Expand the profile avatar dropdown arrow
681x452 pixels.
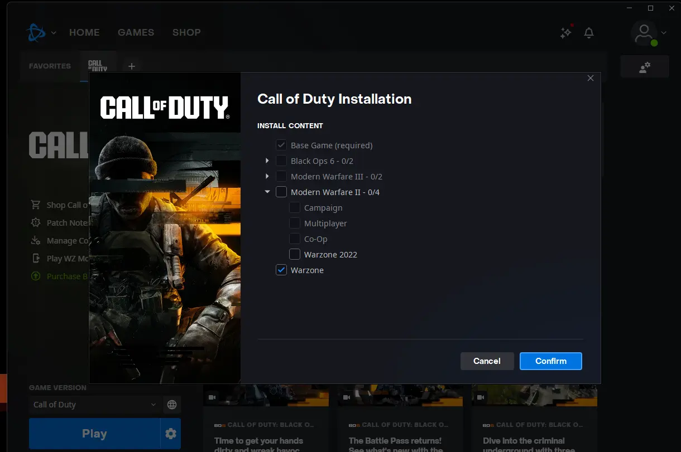point(664,33)
